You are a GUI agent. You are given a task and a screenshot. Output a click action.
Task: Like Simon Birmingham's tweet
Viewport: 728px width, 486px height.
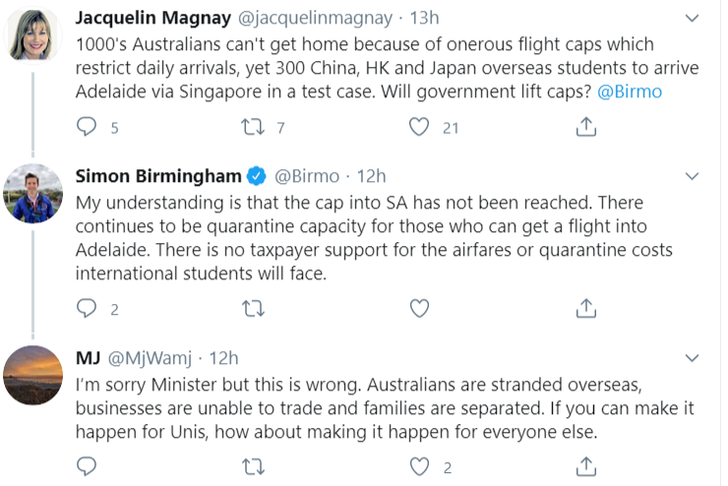click(419, 309)
